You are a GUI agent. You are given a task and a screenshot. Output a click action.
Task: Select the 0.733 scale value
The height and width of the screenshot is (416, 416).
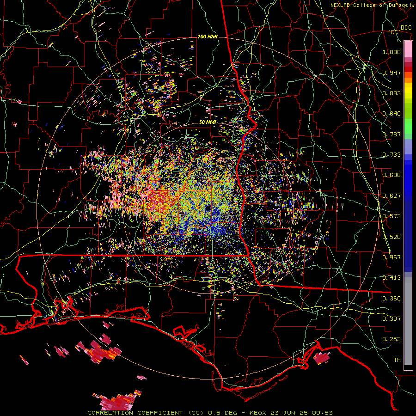coord(392,155)
